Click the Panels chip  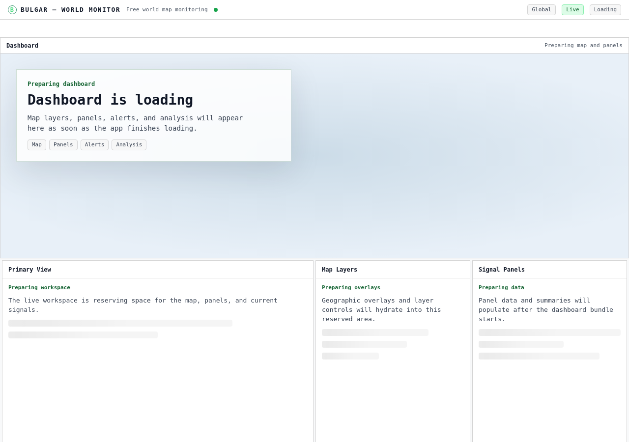(x=63, y=145)
